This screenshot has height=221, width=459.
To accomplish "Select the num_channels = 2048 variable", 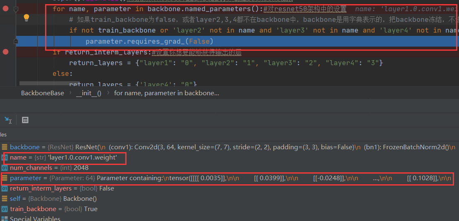I will (x=49, y=168).
